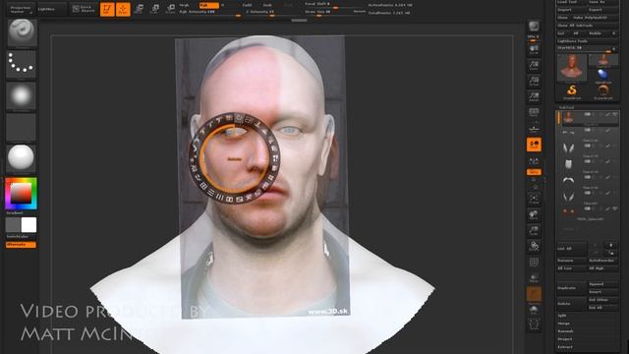Select the Rotate transform icon in top shelf

[170, 9]
